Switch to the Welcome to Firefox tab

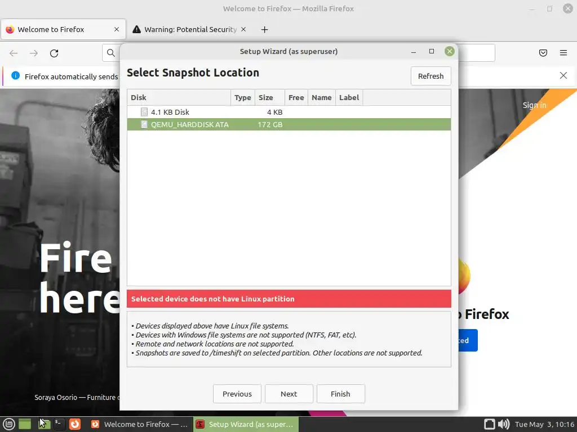(x=63, y=29)
